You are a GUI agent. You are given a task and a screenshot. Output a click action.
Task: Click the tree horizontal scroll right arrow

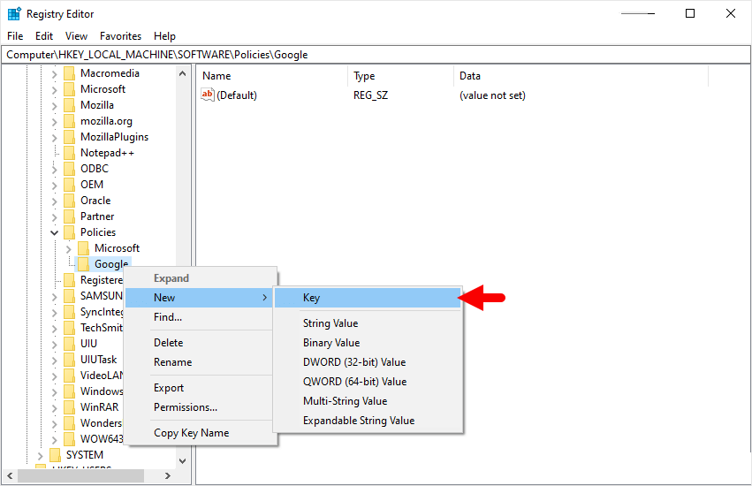pyautogui.click(x=167, y=476)
